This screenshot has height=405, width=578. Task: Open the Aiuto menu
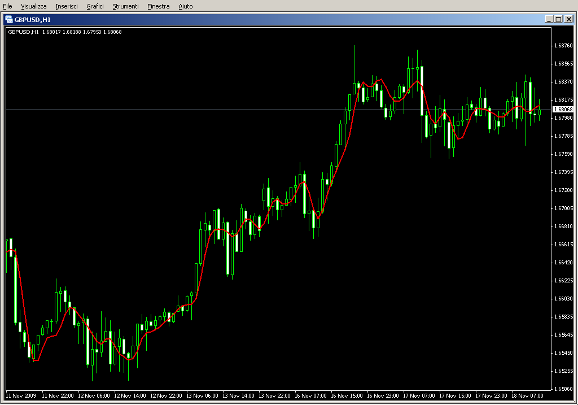[x=185, y=6]
